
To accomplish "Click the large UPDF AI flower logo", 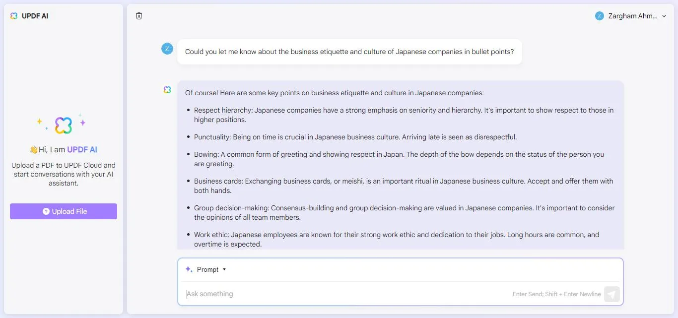I will pos(64,126).
